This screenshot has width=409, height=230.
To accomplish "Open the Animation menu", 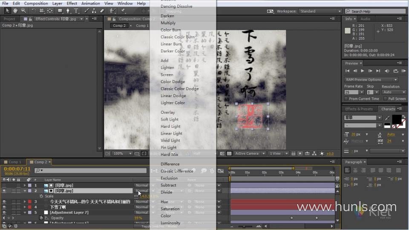I will (90, 3).
